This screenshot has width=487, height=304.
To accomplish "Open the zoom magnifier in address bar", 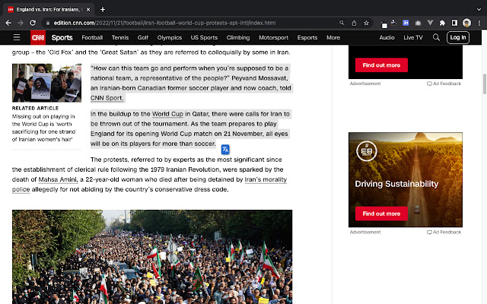I will pyautogui.click(x=342, y=23).
